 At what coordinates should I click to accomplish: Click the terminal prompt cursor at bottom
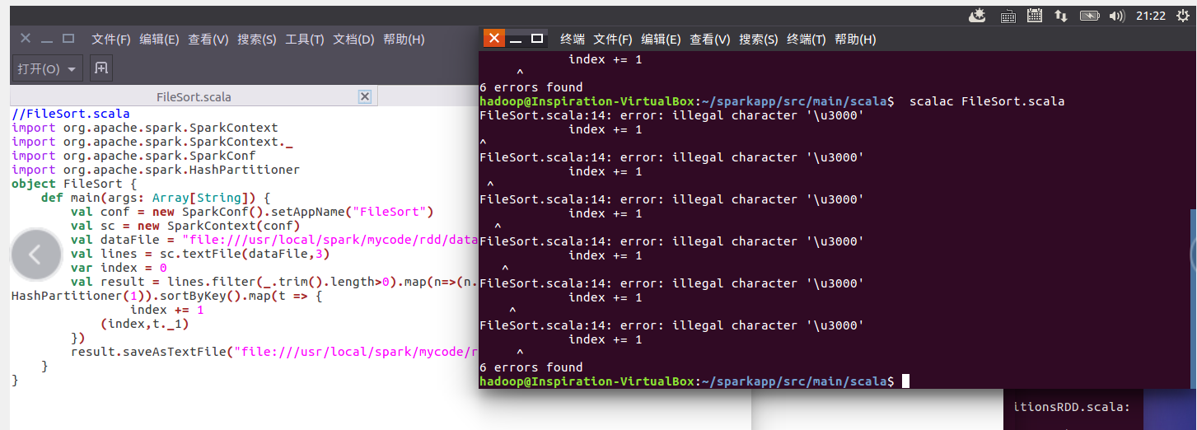905,381
